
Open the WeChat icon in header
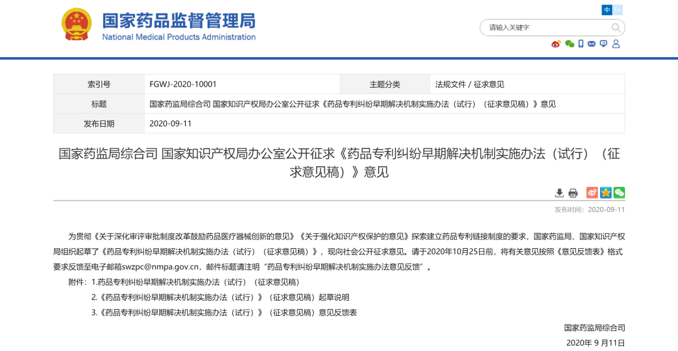pos(569,44)
